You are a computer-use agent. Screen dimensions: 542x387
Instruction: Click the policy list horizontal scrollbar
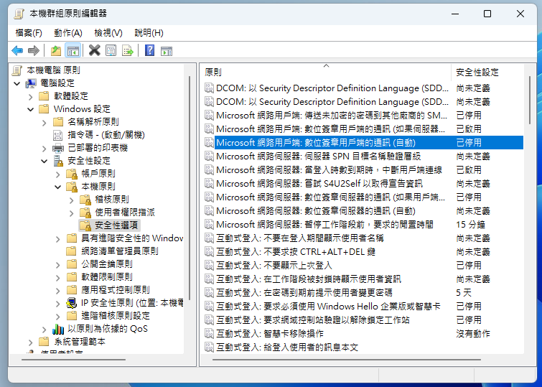(346, 360)
